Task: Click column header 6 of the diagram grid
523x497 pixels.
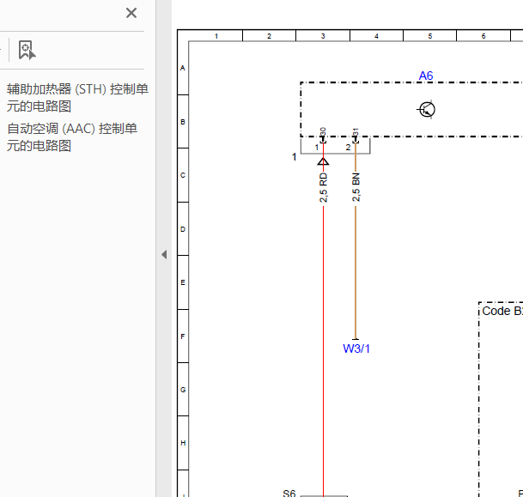Action: [483, 36]
